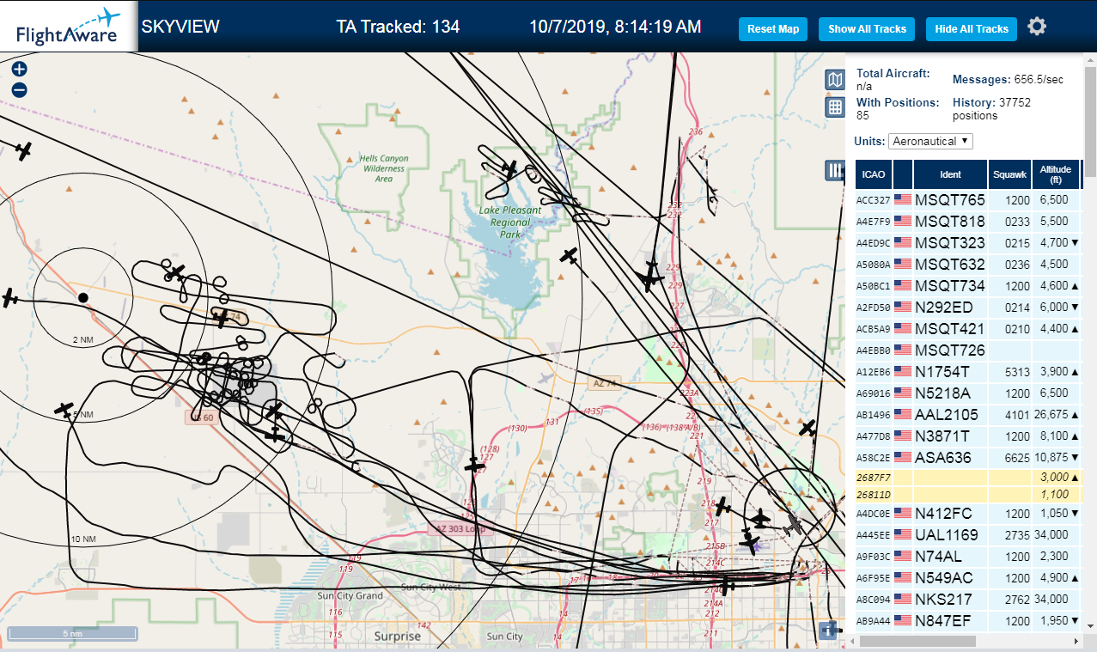This screenshot has height=652, width=1097.
Task: Sort table by Squawk column header
Action: (1009, 174)
